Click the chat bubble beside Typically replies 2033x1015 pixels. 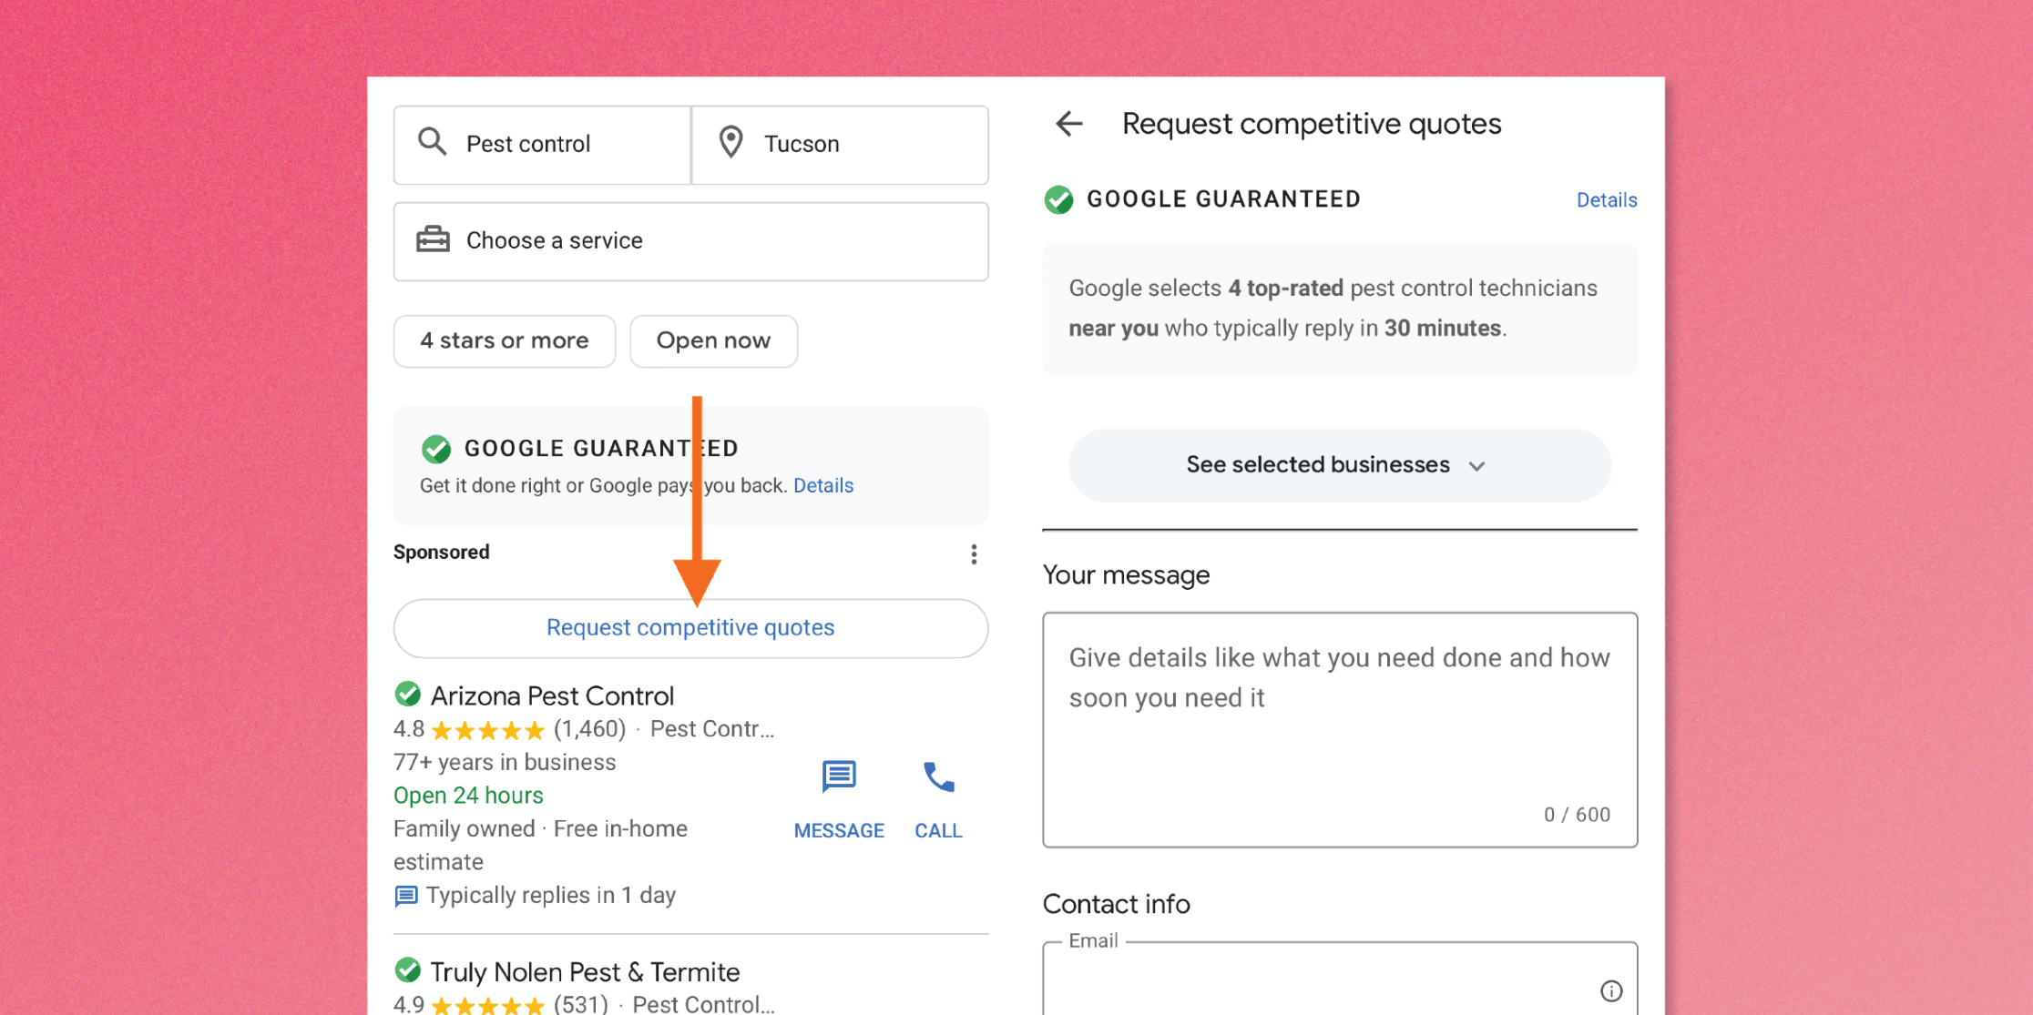[405, 896]
